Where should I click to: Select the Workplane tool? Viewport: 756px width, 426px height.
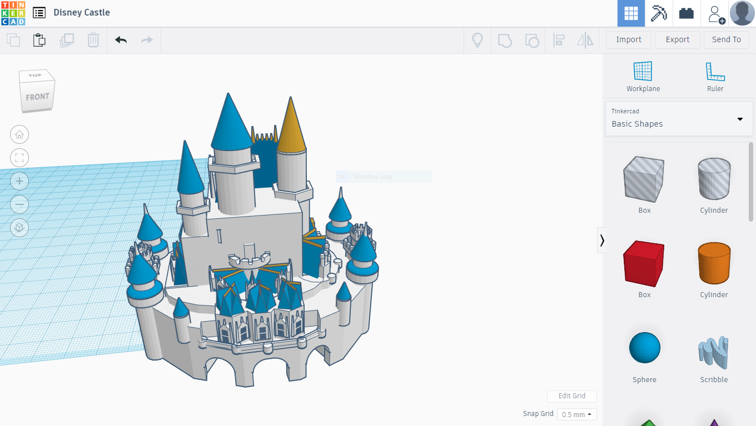(643, 77)
